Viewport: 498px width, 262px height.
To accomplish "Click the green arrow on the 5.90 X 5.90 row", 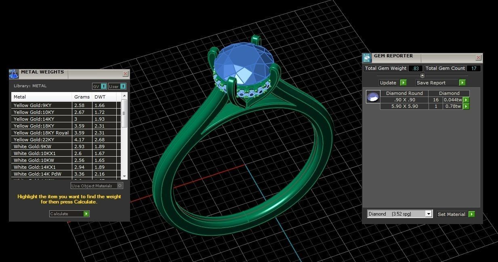I will coord(466,107).
